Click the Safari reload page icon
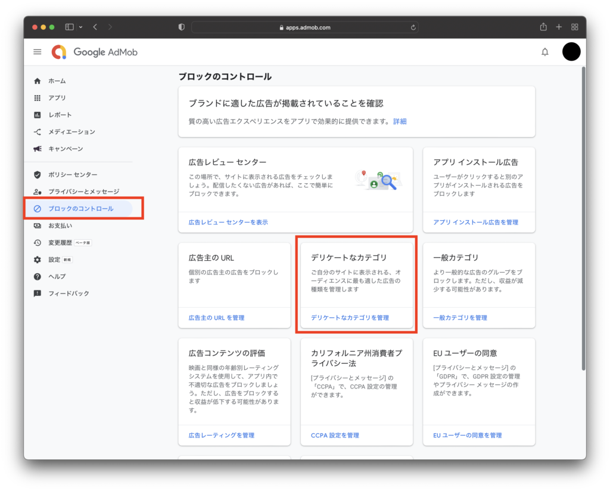The image size is (610, 491). click(413, 27)
